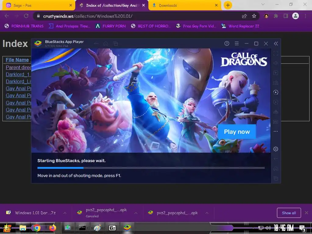The height and width of the screenshot is (234, 312).
Task: Click the recent apps icon in BlueStacks sidebar
Action: coord(275,178)
